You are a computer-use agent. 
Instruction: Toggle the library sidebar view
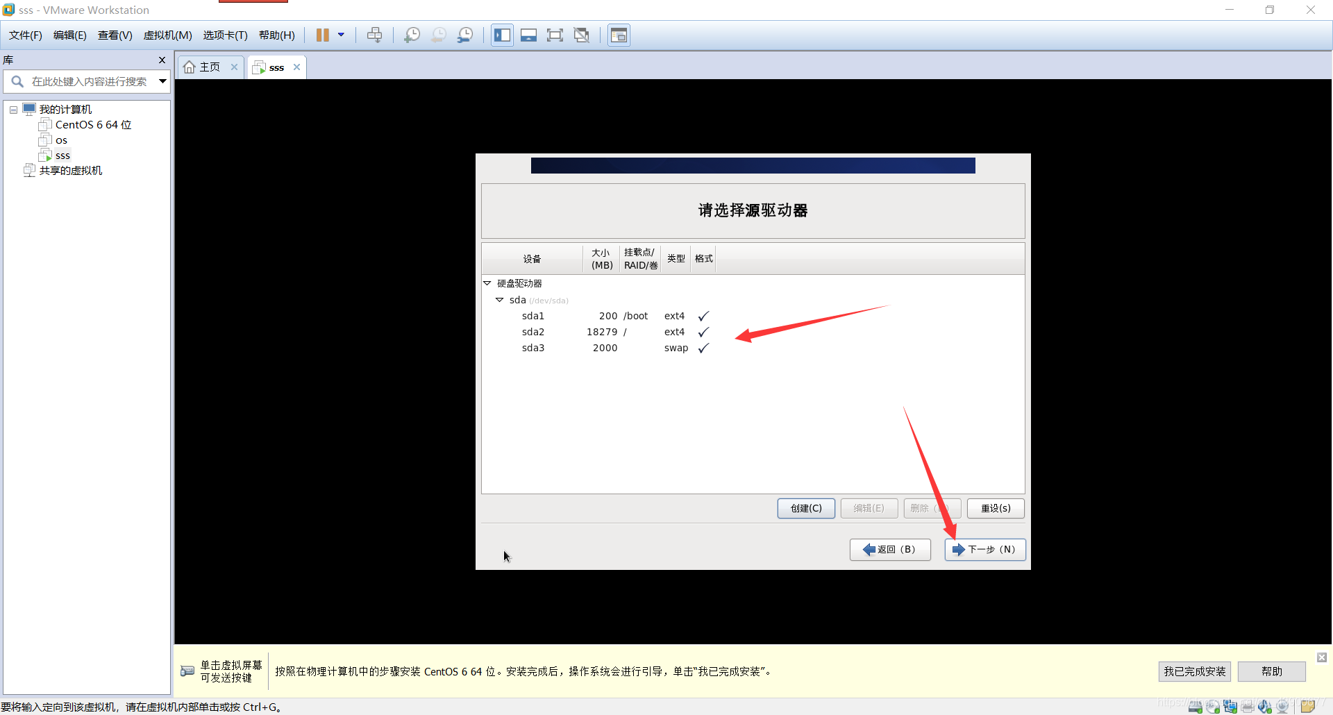(x=503, y=35)
